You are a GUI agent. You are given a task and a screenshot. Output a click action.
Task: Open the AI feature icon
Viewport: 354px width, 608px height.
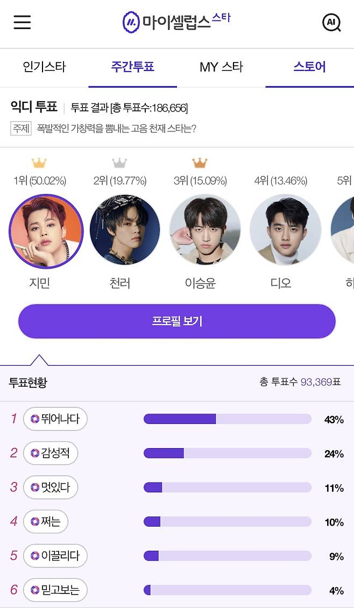[x=332, y=23]
